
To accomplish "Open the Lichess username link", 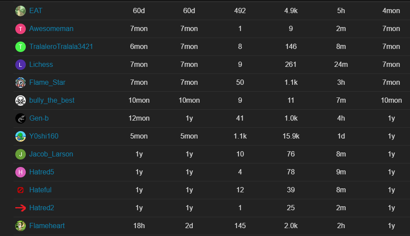I will (41, 64).
